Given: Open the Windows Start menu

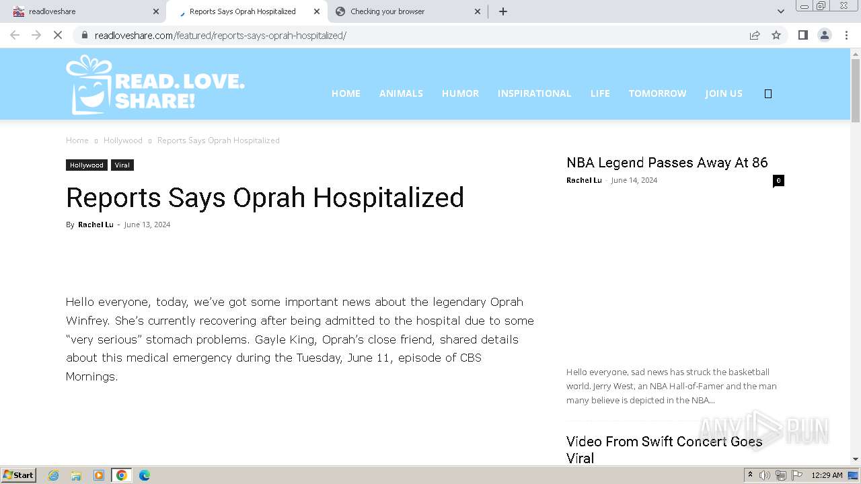Looking at the screenshot, I should (x=19, y=475).
